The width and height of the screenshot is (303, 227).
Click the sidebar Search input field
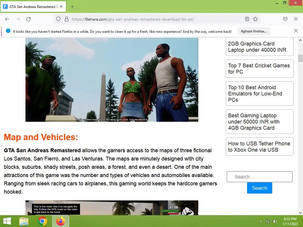point(260,177)
